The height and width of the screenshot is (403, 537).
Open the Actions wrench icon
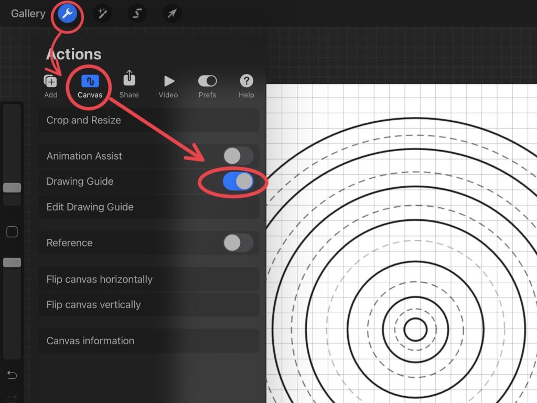coord(67,14)
